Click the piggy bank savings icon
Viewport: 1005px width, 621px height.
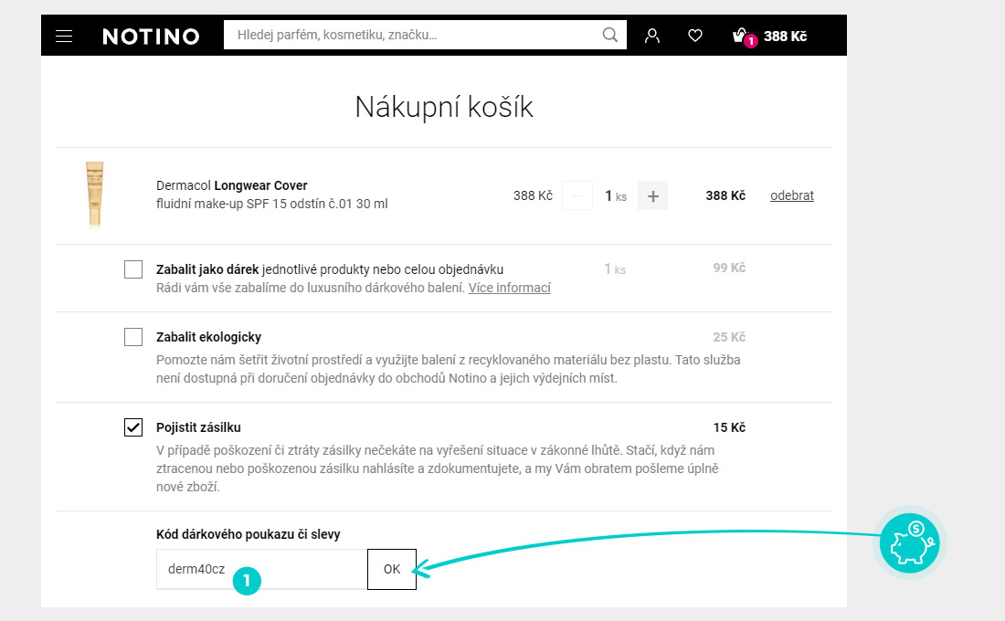tap(909, 542)
